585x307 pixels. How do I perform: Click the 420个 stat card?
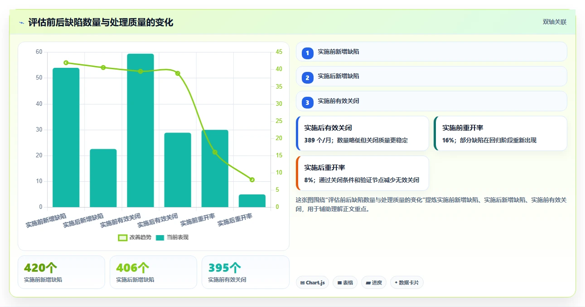(x=61, y=272)
